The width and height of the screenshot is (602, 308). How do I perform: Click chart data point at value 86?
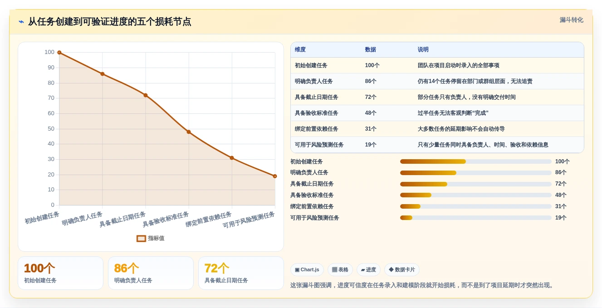pos(103,74)
